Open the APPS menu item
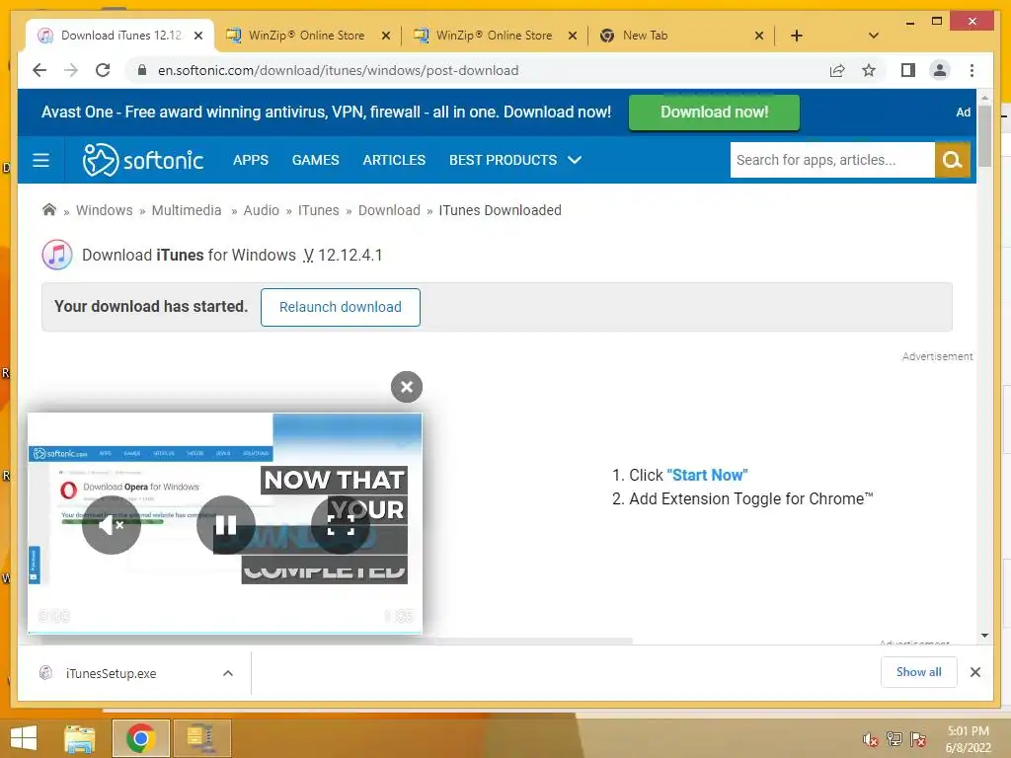Screen dimensions: 1011x758 [x=250, y=160]
